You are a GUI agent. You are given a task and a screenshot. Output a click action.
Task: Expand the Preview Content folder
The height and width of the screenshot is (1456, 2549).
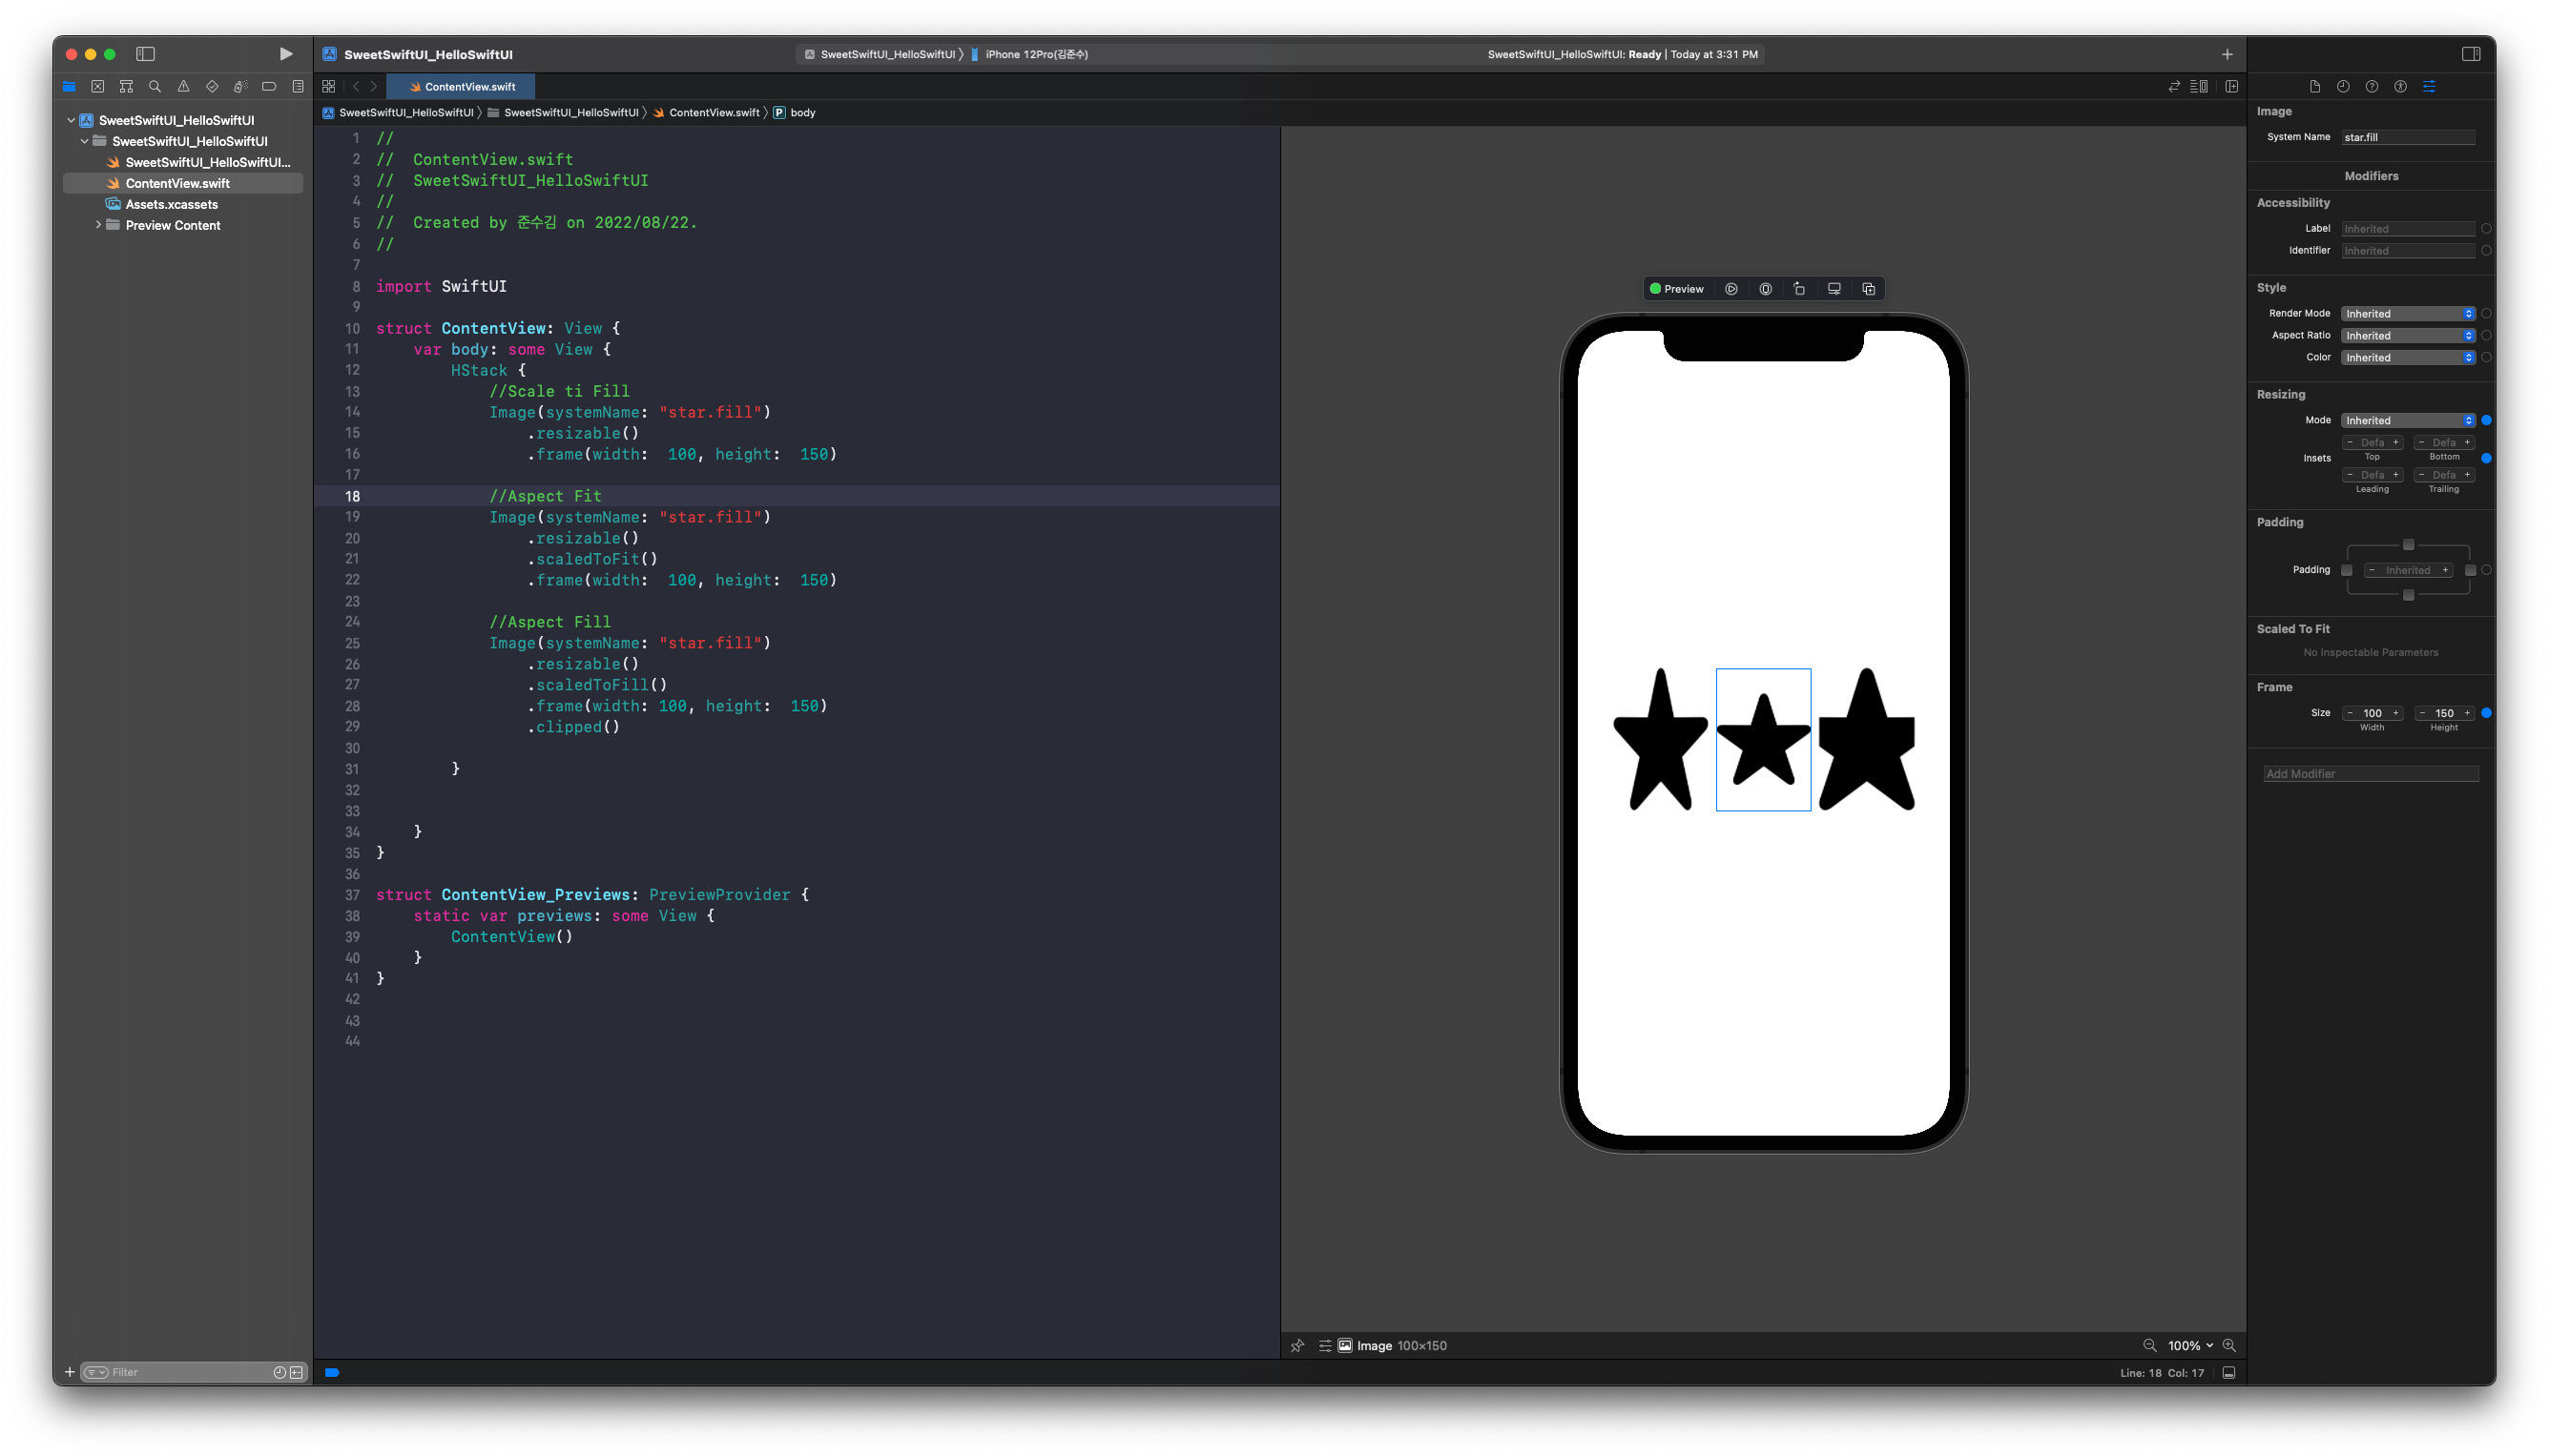coord(98,225)
